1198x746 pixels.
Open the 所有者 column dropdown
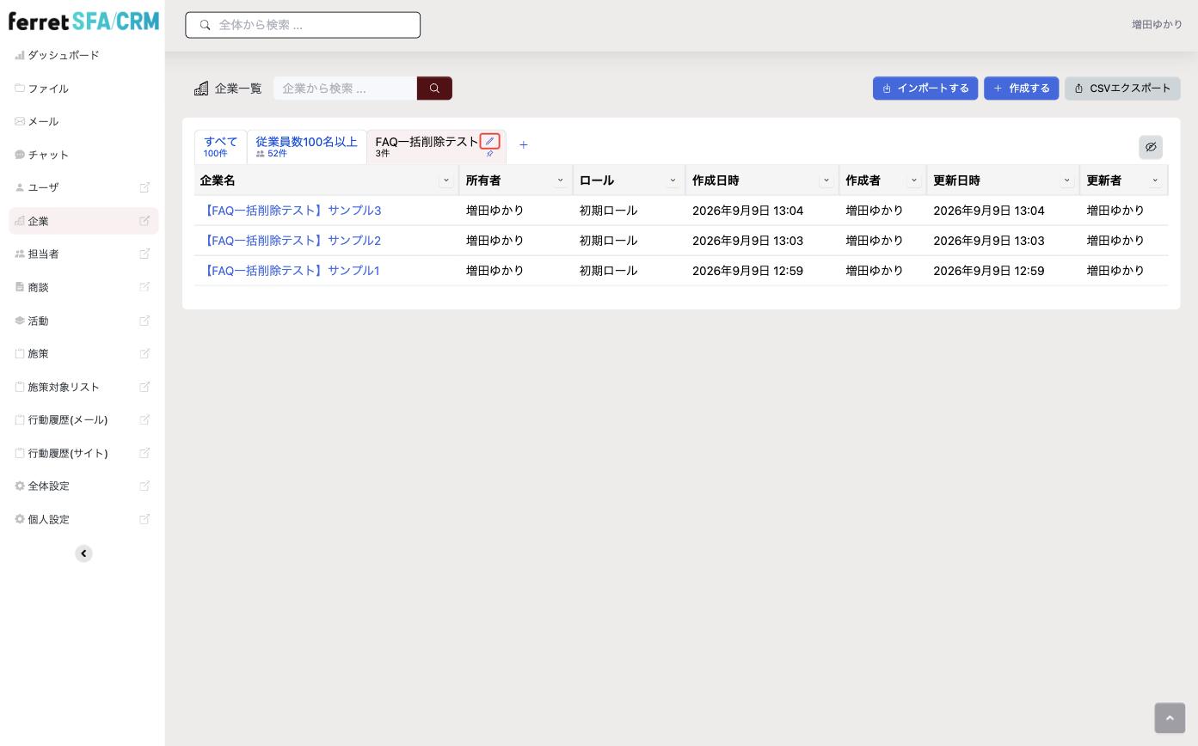(560, 180)
